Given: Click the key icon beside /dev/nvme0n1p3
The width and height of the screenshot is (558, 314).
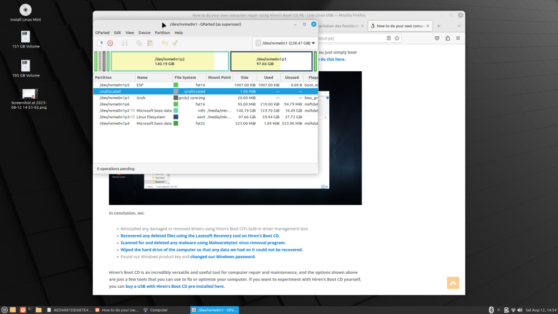Looking at the screenshot, I should click(132, 117).
